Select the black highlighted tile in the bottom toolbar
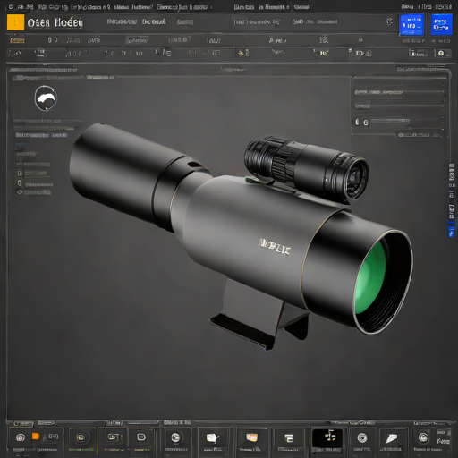Image resolution: width=458 pixels, height=458 pixels. pyautogui.click(x=327, y=438)
